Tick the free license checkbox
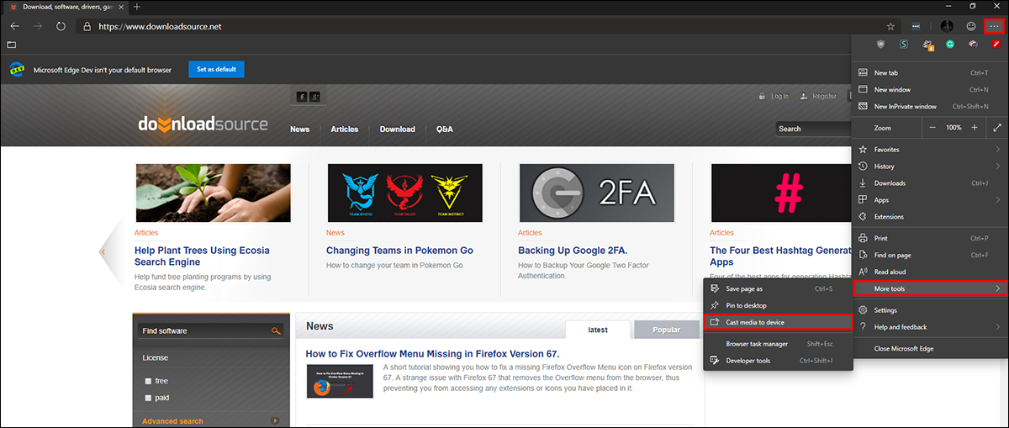 pos(148,381)
